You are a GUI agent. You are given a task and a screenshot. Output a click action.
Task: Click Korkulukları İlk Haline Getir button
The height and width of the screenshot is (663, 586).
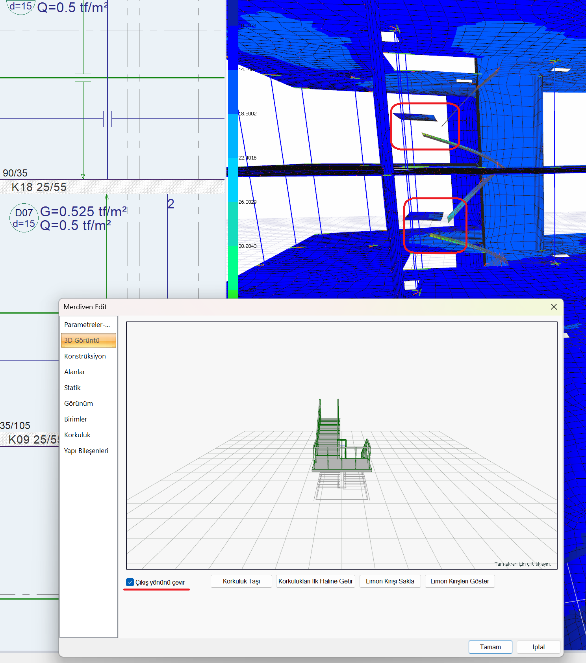(315, 581)
